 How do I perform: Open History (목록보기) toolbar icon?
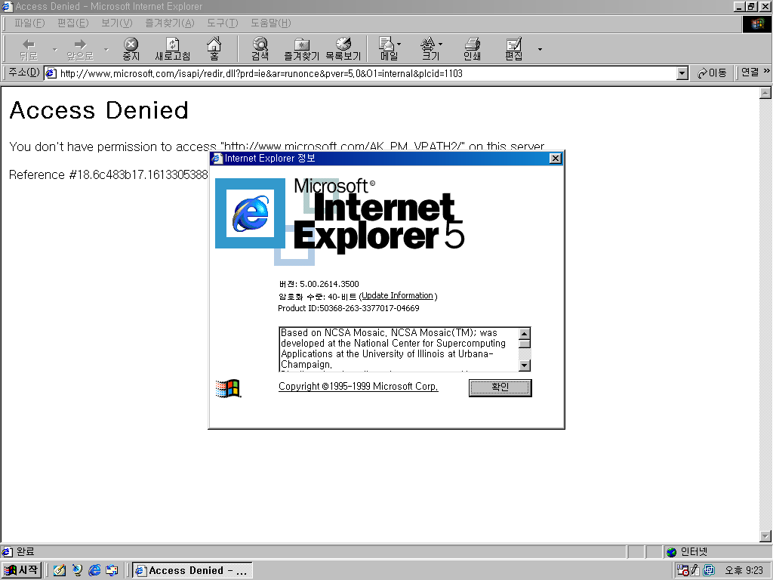pyautogui.click(x=343, y=49)
